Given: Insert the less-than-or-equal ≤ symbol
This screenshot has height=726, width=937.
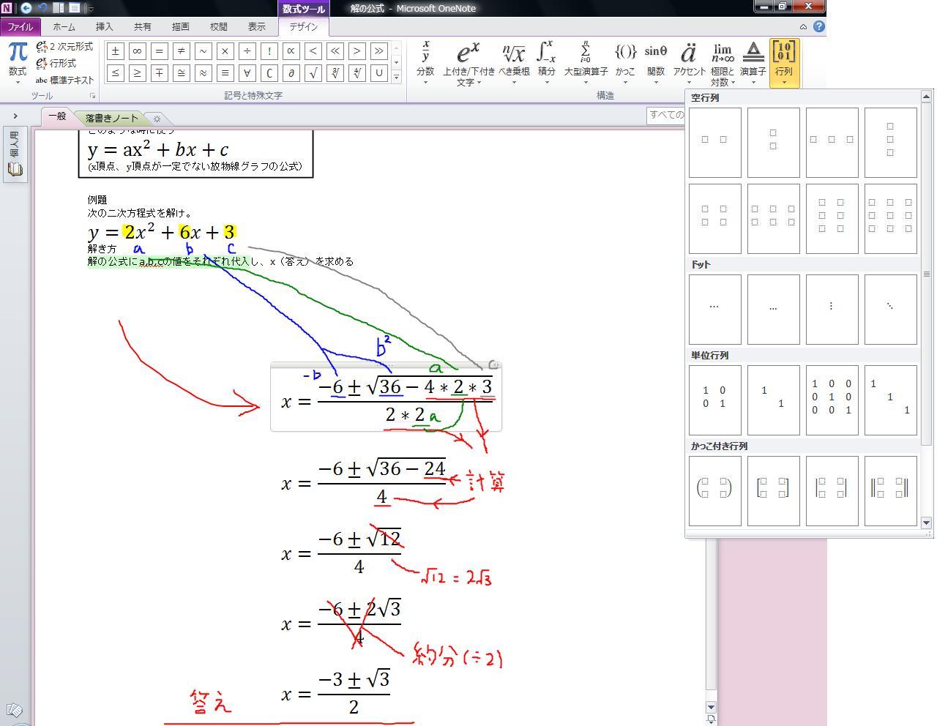Looking at the screenshot, I should pos(115,72).
